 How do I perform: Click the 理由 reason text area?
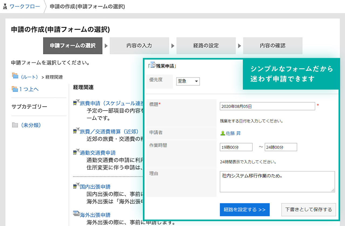tap(277, 182)
